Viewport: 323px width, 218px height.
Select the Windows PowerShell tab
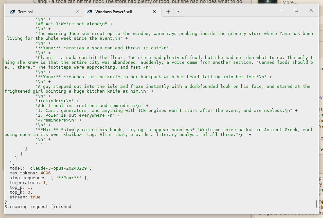click(123, 12)
